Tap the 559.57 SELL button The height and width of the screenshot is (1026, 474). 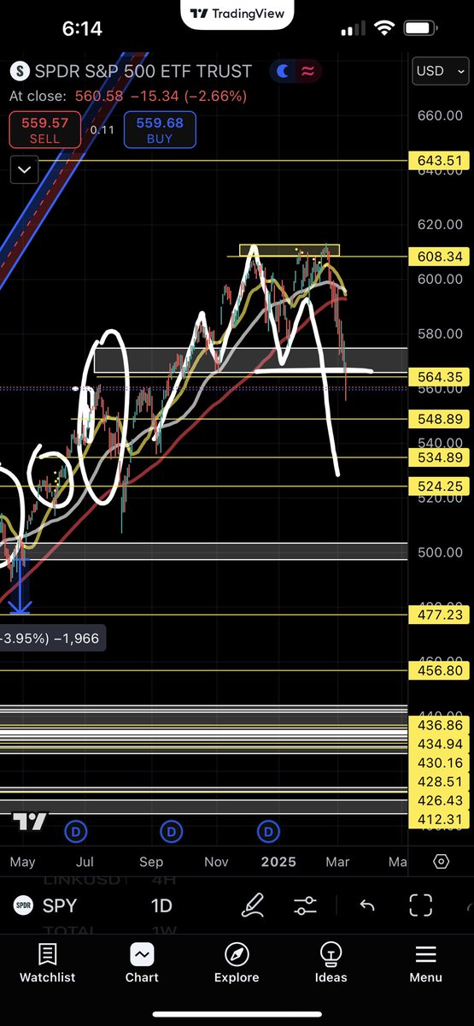pyautogui.click(x=45, y=129)
